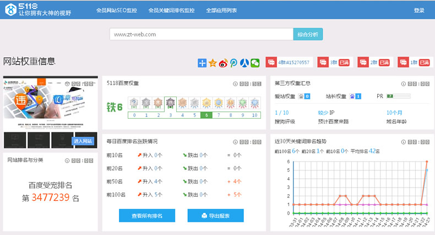
Task: Click the 跌出 0个 value for 前10名
Action: 195,155
